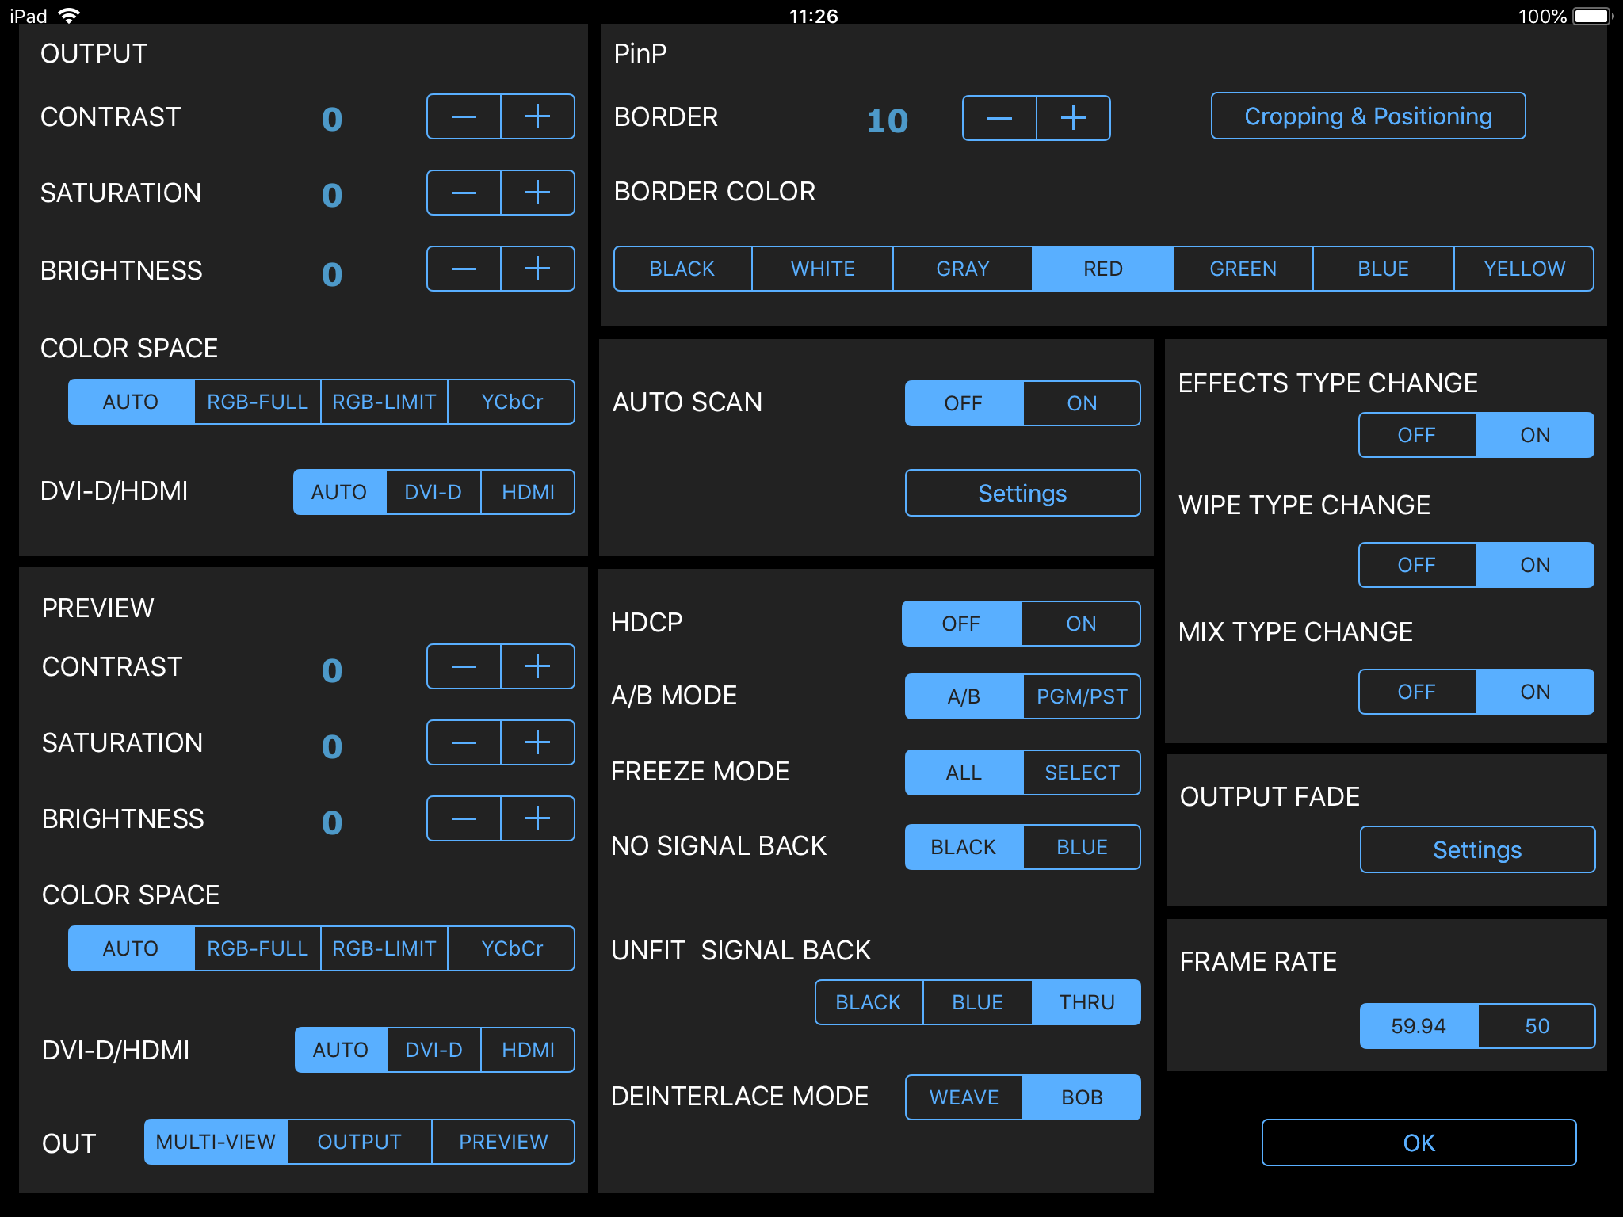This screenshot has width=1623, height=1217.
Task: Set frame rate to 50
Action: point(1537,1027)
